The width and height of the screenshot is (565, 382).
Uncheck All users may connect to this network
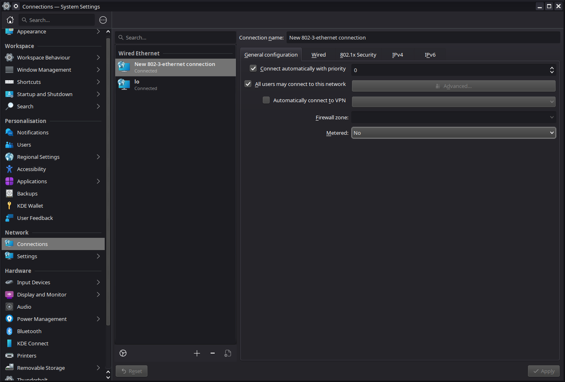248,84
